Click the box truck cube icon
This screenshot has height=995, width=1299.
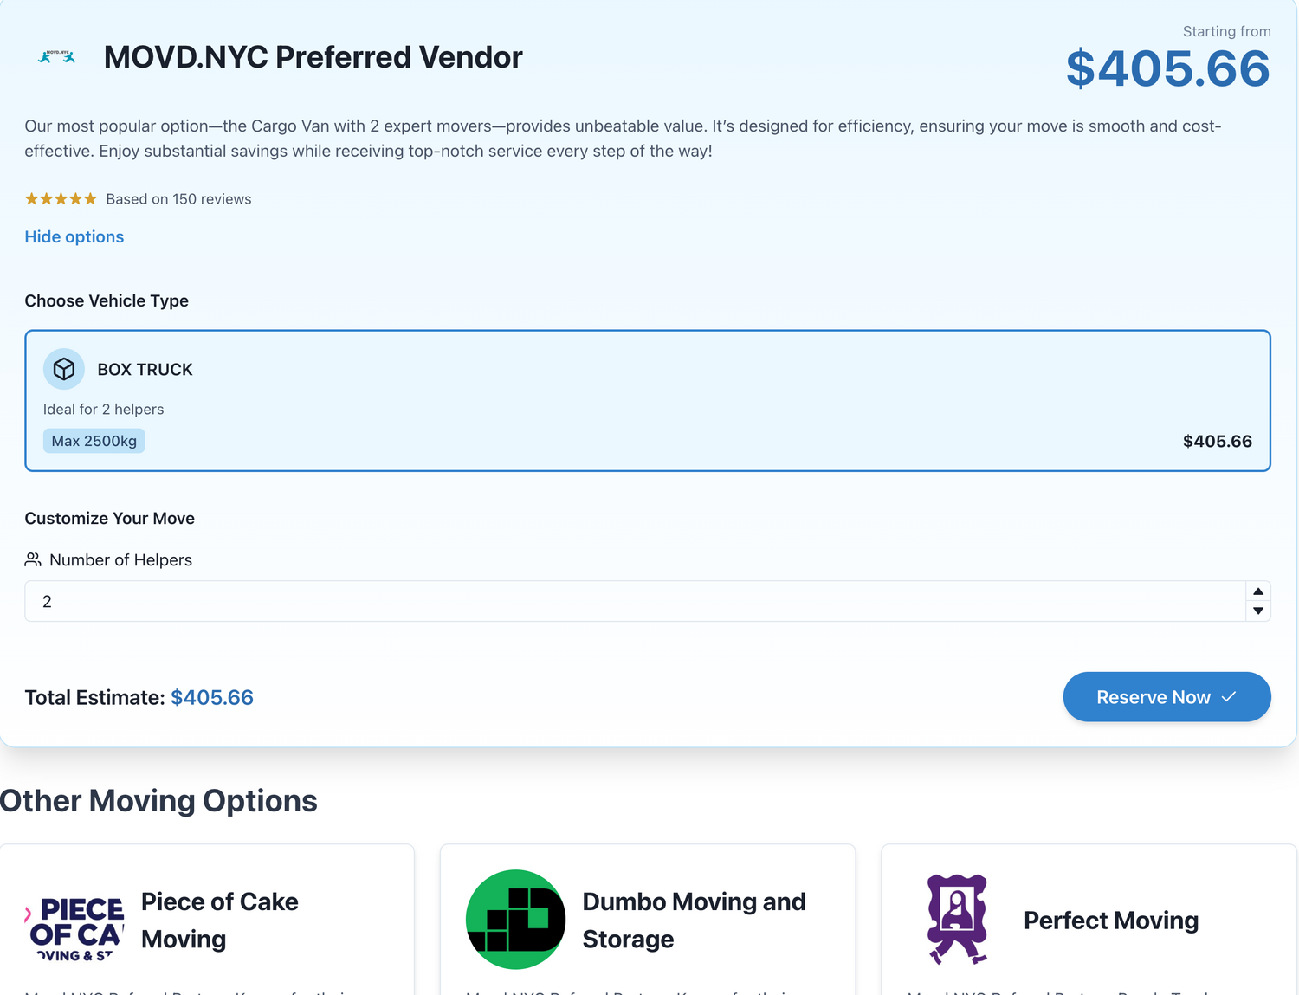(x=64, y=370)
